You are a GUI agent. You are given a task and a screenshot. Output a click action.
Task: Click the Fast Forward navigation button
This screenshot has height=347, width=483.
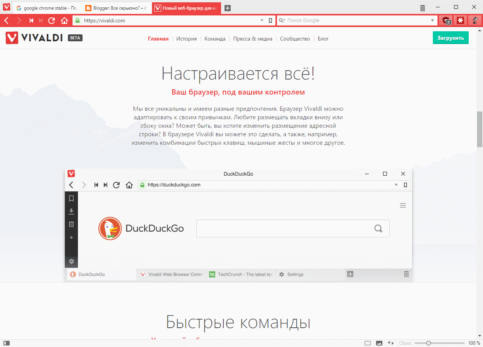pos(41,20)
